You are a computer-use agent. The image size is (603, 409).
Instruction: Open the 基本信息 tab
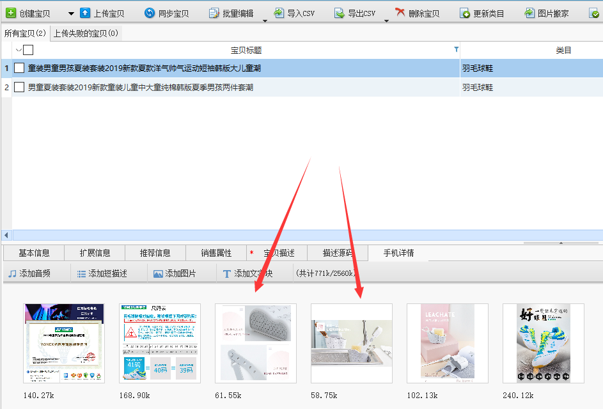pyautogui.click(x=34, y=253)
